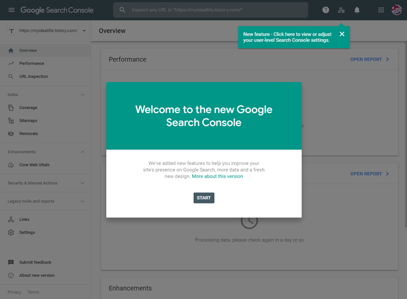Open user settings people-gear icon
This screenshot has height=299, width=407.
click(x=341, y=10)
